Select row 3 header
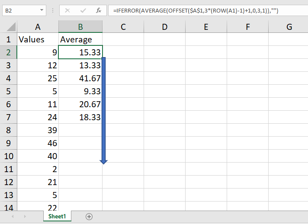The width and height of the screenshot is (308, 224). pyautogui.click(x=9, y=65)
